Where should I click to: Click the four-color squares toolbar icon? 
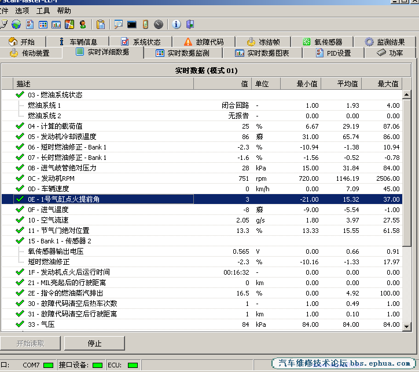coord(69,24)
